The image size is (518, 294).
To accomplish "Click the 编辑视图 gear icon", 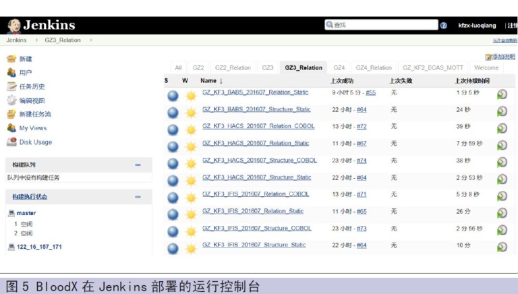I will tap(11, 100).
